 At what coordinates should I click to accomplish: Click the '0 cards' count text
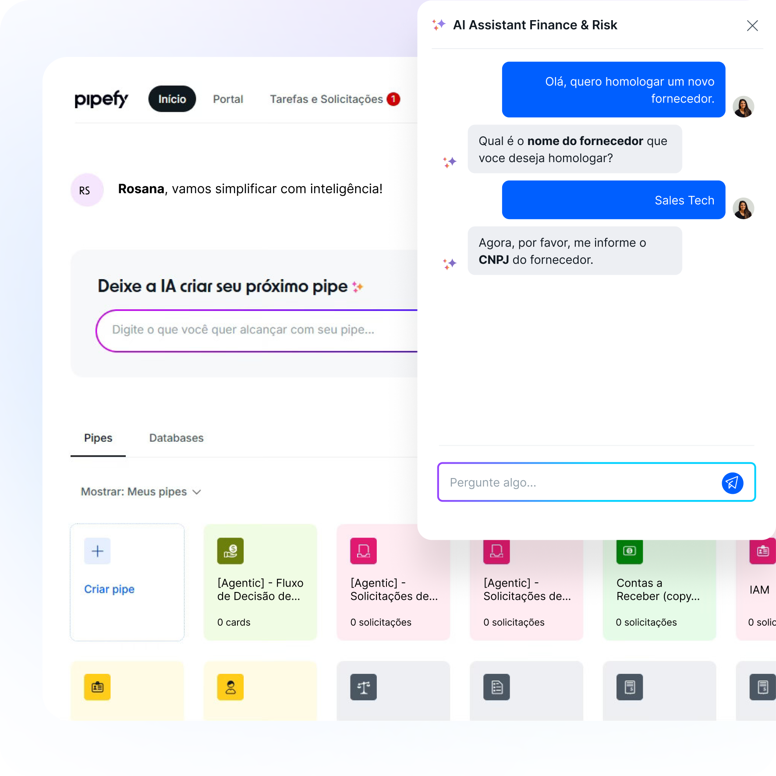(x=234, y=622)
